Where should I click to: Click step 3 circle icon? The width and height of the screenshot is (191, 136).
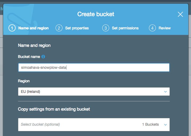tap(106, 28)
